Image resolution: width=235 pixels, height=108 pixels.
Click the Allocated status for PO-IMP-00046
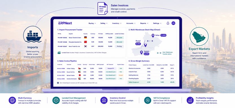click(x=119, y=42)
